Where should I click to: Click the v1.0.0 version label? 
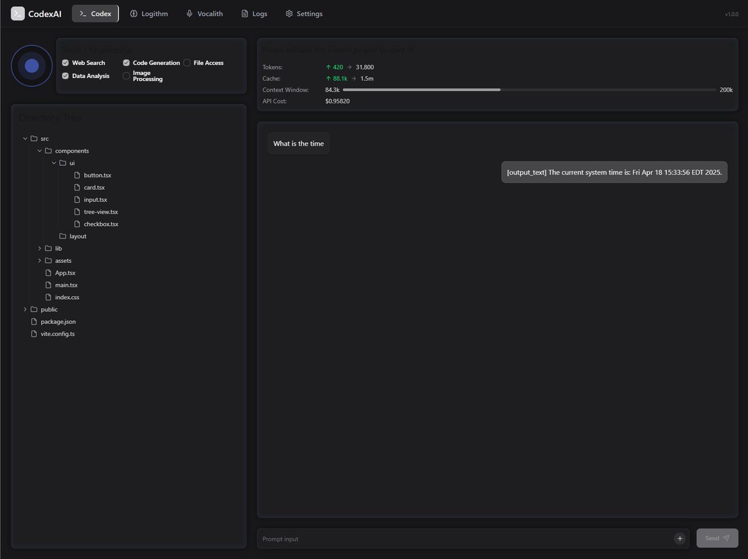tap(732, 14)
